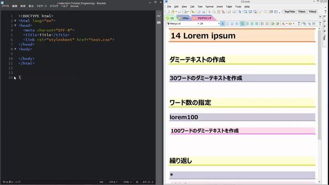329x185 pixels.
Task: Click the 'ワード数の指定' heading
Action: 190,103
